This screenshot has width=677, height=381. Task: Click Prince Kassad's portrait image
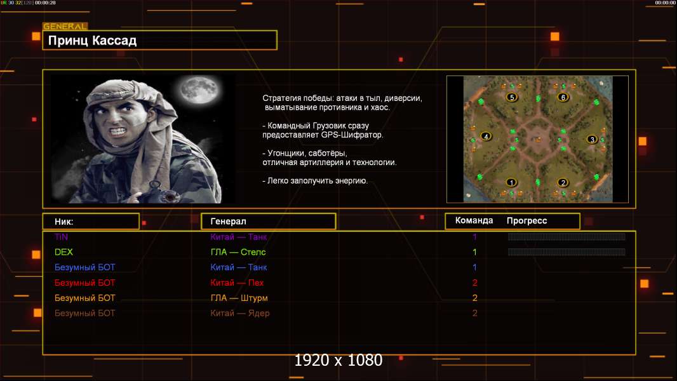coord(143,138)
